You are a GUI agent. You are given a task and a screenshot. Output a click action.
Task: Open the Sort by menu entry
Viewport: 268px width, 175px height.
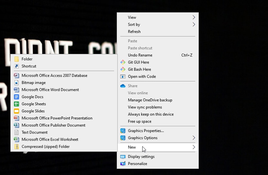pyautogui.click(x=134, y=25)
